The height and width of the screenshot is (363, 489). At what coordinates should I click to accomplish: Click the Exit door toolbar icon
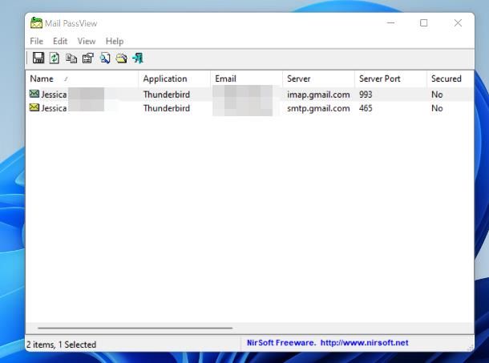point(138,58)
